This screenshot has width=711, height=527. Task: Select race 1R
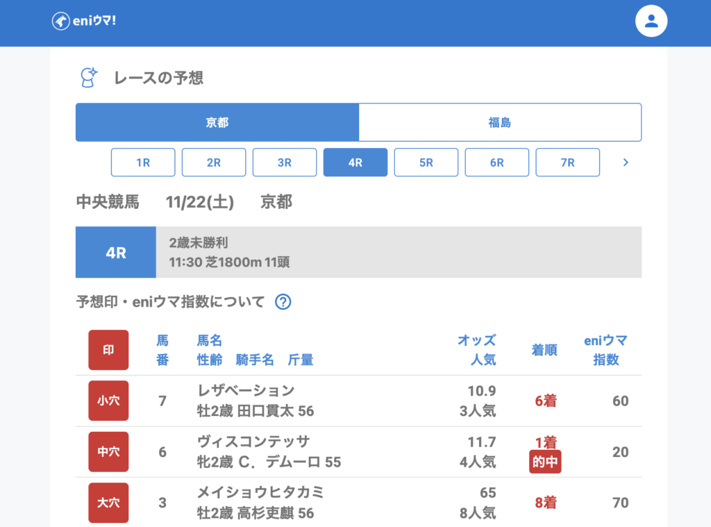[x=143, y=162]
